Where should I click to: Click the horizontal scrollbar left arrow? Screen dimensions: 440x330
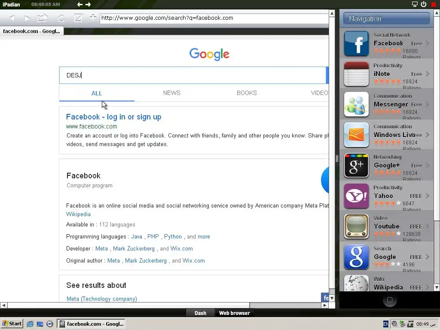(x=3, y=305)
